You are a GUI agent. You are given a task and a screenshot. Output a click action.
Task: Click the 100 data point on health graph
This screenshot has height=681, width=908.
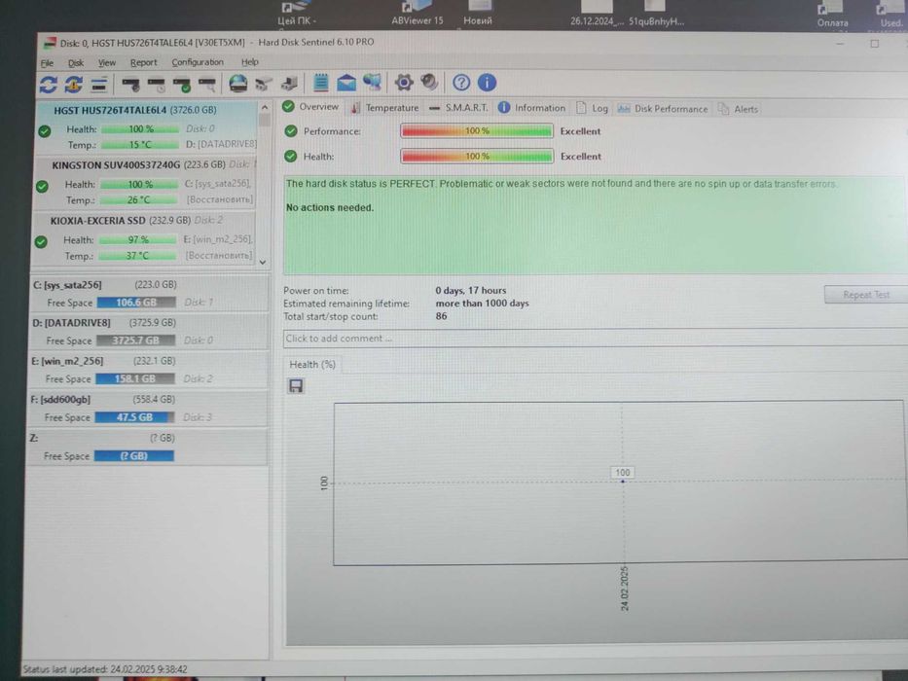(623, 481)
